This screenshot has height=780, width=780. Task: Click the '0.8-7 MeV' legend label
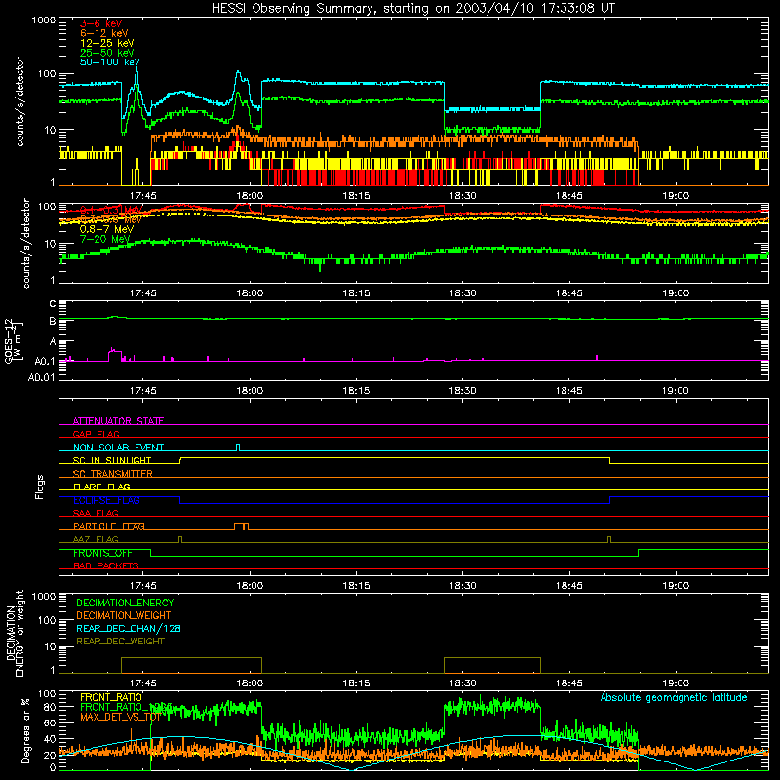point(106,229)
